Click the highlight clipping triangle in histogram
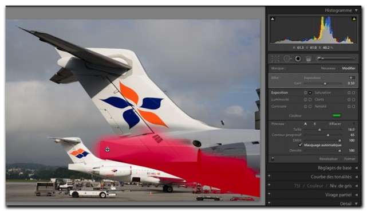This screenshot has height=211, width=367. 354,19
